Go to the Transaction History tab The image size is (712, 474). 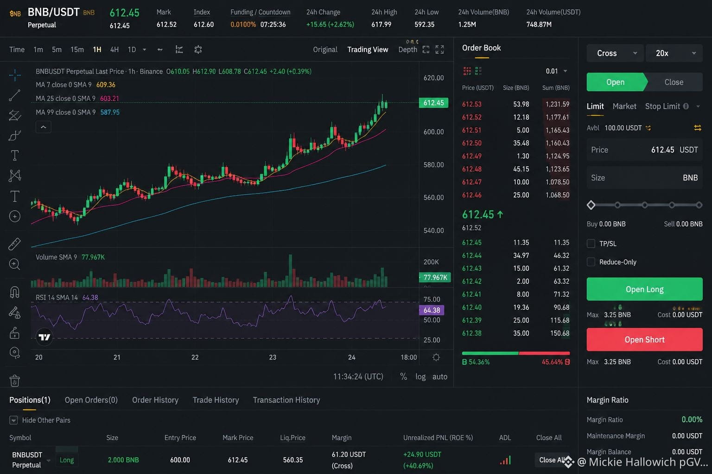tap(286, 400)
